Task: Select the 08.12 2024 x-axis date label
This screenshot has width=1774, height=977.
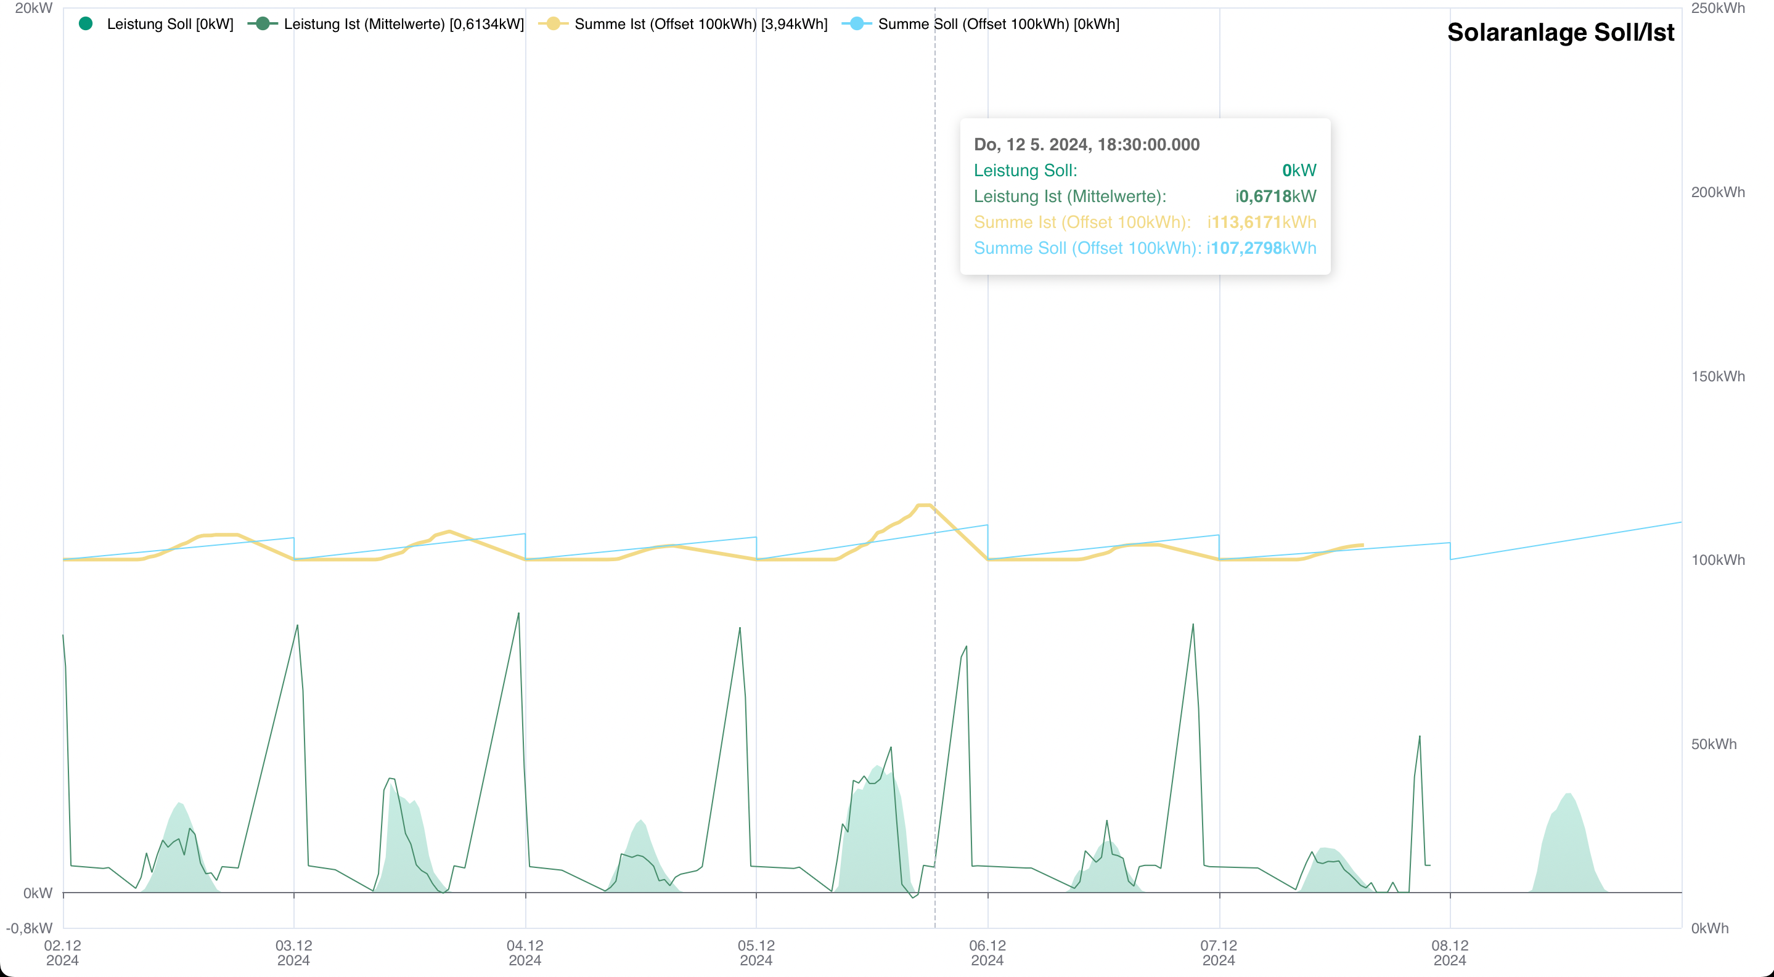Action: (x=1450, y=952)
